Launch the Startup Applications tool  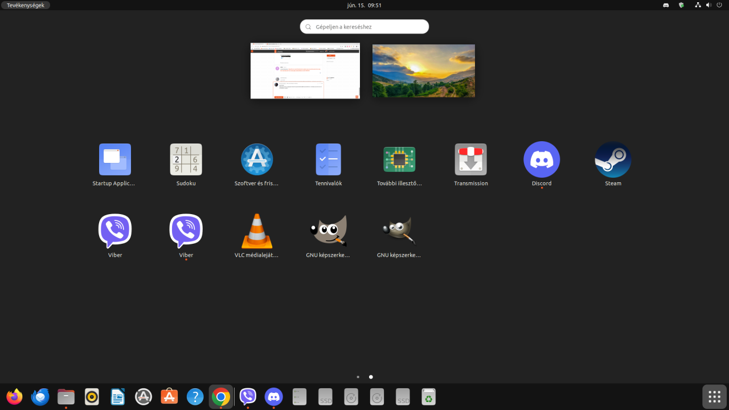pyautogui.click(x=114, y=160)
